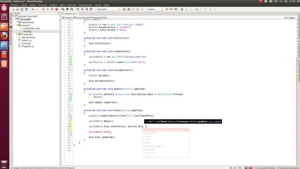
Task: Open the Ficheiro menu
Action: pyautogui.click(x=15, y=5)
